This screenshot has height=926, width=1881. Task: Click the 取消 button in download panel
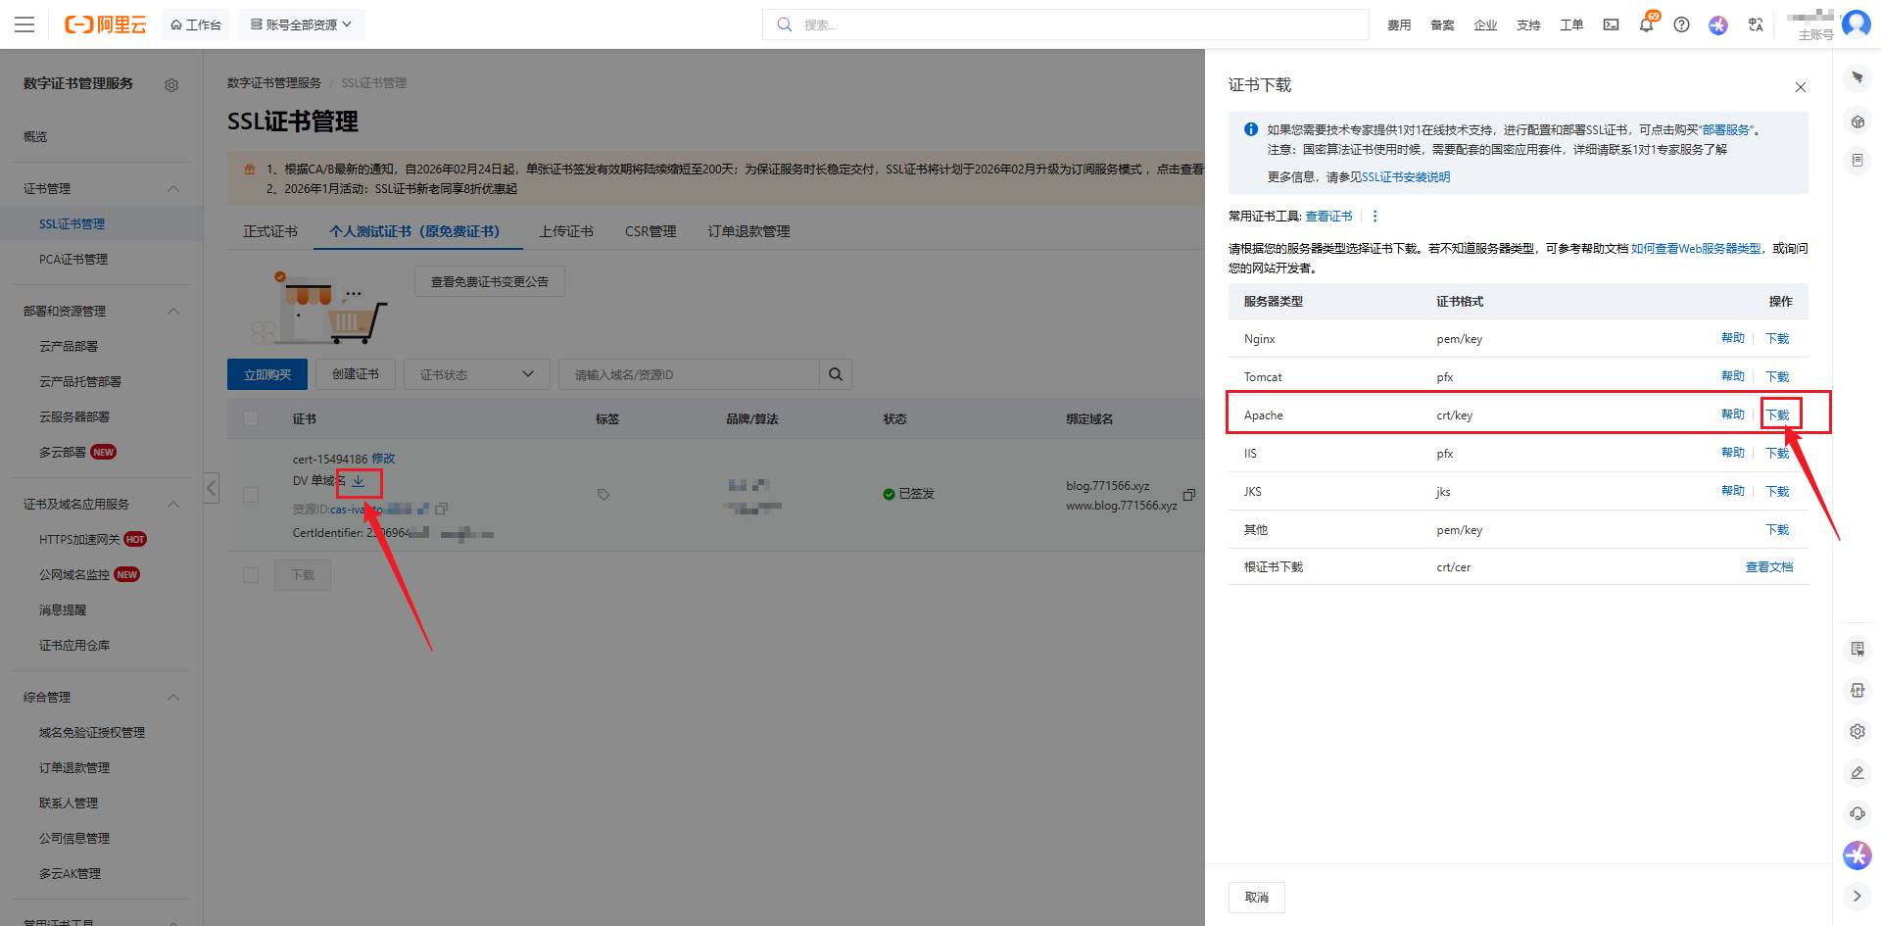pyautogui.click(x=1256, y=898)
